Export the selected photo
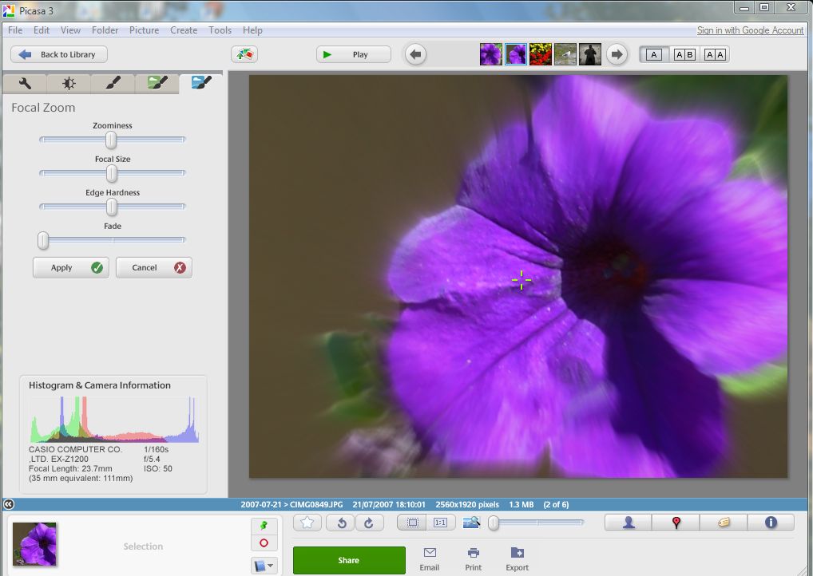 [x=517, y=559]
